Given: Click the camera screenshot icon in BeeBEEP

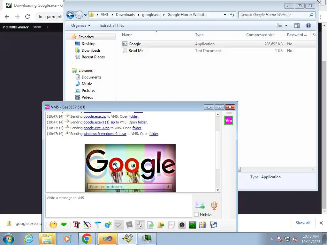Looking at the screenshot, I should pyautogui.click(x=182, y=225).
